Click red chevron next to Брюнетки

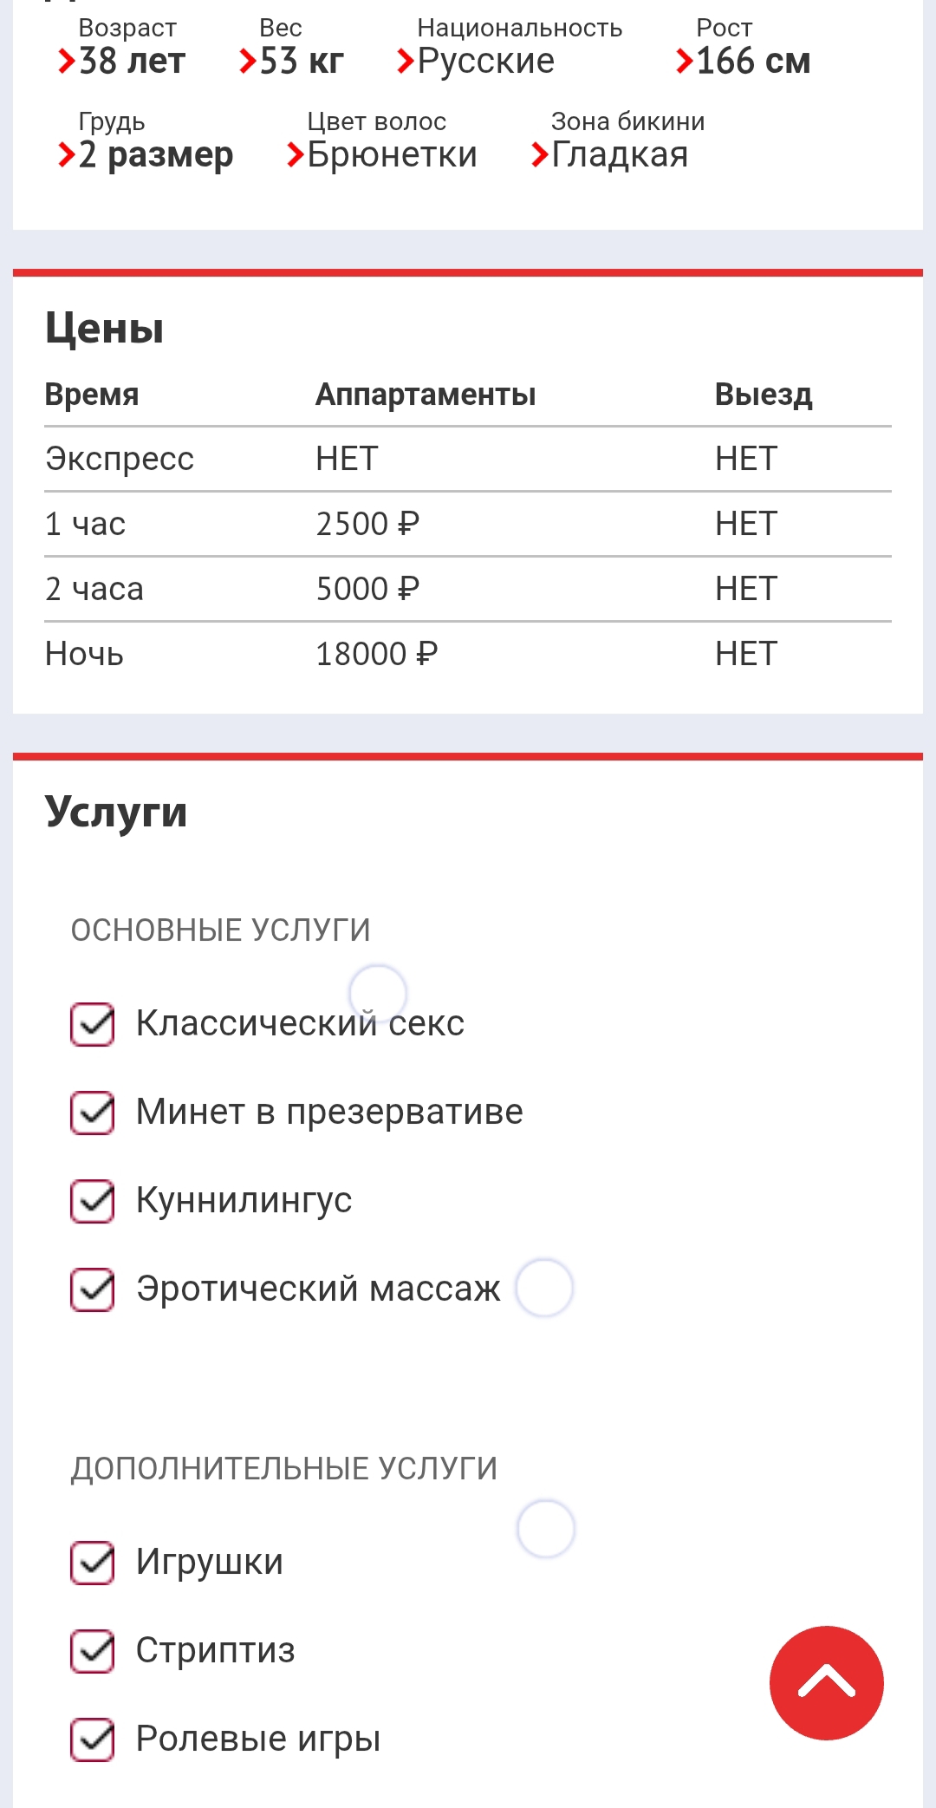pos(295,155)
